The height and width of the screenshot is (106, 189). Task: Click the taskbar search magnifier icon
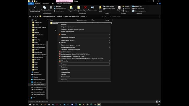34,105
